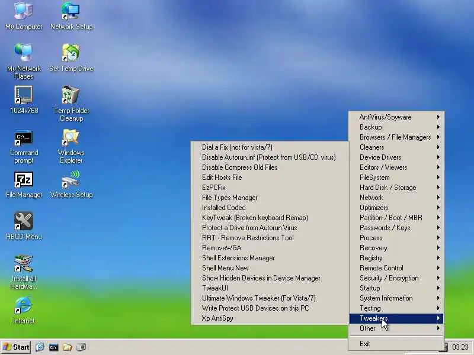Open the Network Setup desktop icon
Image resolution: width=474 pixels, height=355 pixels.
[71, 15]
